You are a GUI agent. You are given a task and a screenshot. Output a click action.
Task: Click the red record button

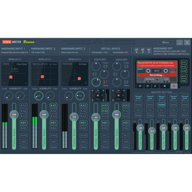click(174, 86)
